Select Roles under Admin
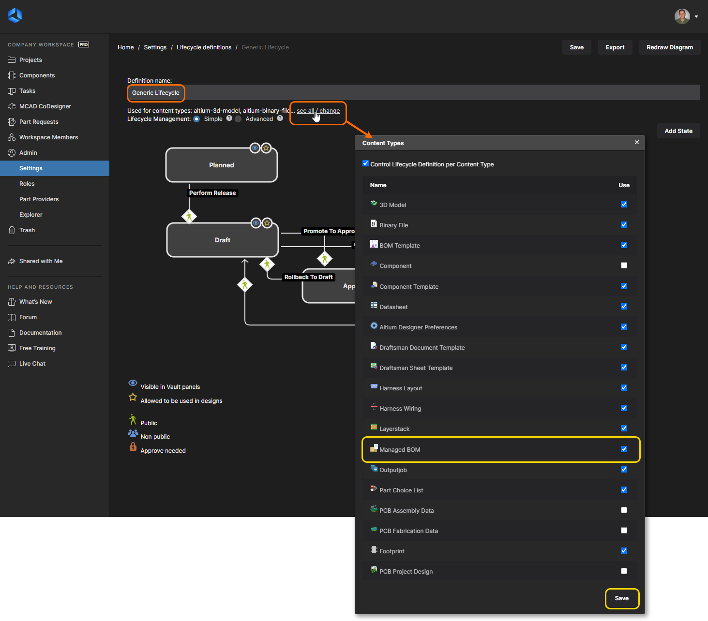This screenshot has width=708, height=621. tap(27, 184)
